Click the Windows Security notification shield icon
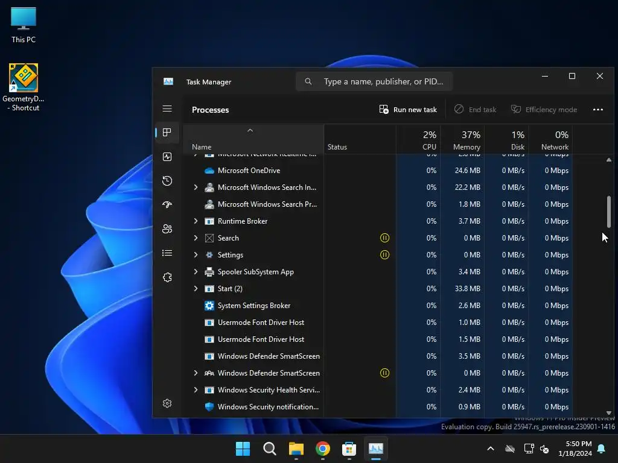 pyautogui.click(x=209, y=407)
